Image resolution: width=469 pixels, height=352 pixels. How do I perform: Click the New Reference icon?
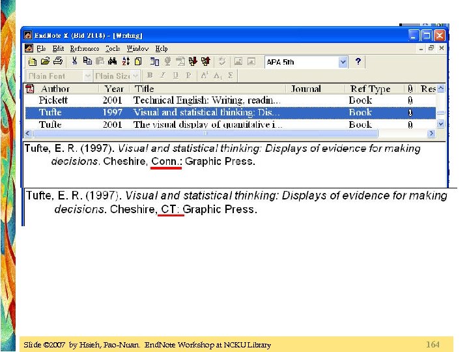point(138,61)
